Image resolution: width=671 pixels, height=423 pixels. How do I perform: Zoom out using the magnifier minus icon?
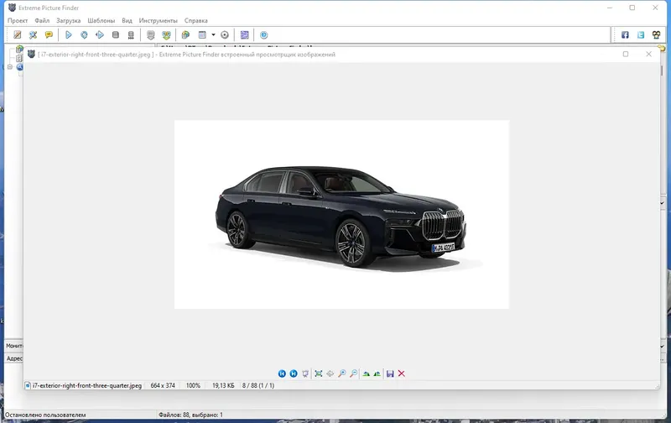click(353, 373)
